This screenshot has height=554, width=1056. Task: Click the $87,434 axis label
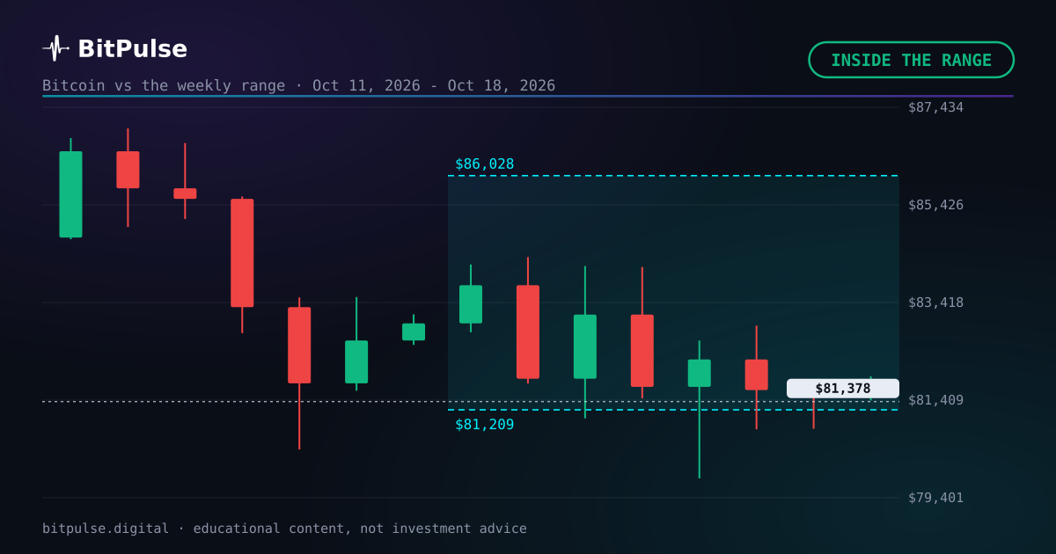(x=935, y=107)
